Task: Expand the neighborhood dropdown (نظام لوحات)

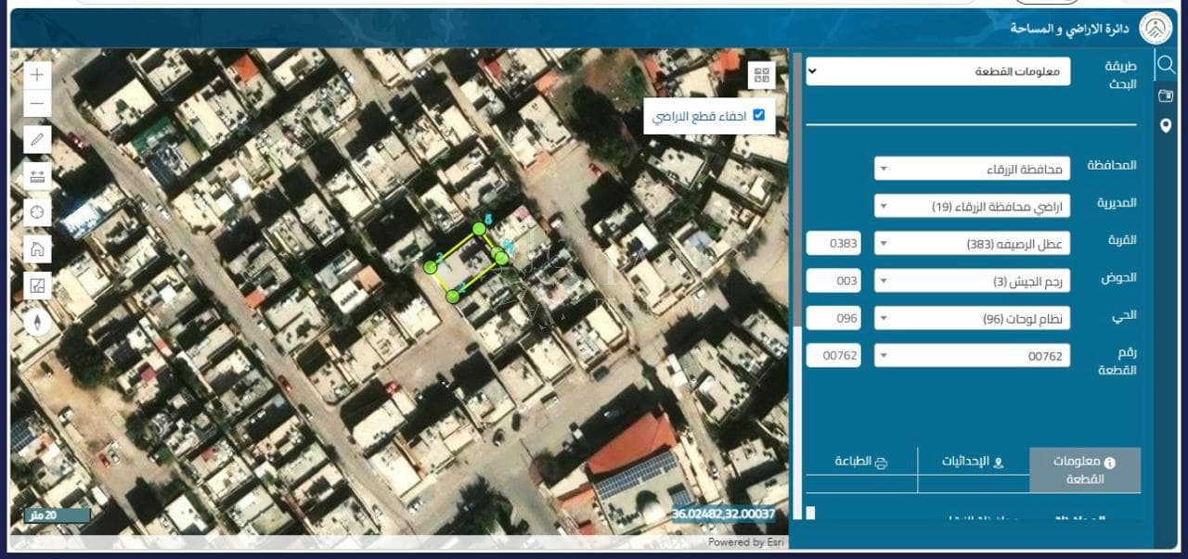Action: click(x=972, y=319)
